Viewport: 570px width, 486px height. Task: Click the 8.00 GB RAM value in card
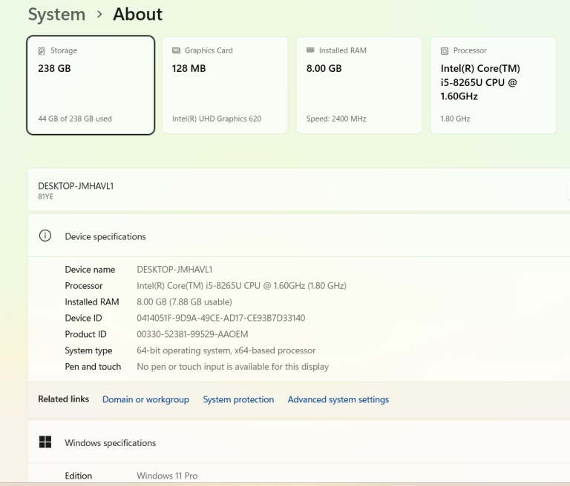tap(324, 68)
